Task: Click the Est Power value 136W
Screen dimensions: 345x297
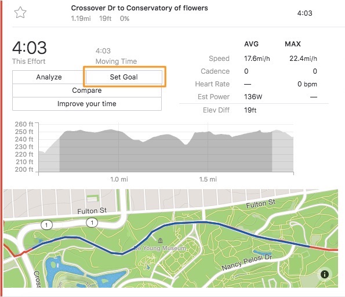Action: (253, 97)
